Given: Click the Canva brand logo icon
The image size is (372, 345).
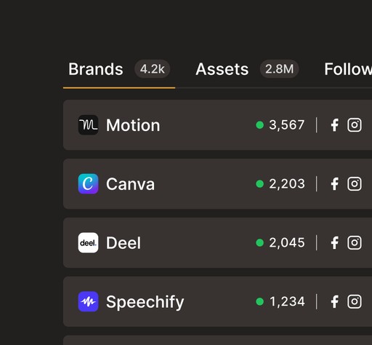Looking at the screenshot, I should [x=88, y=183].
